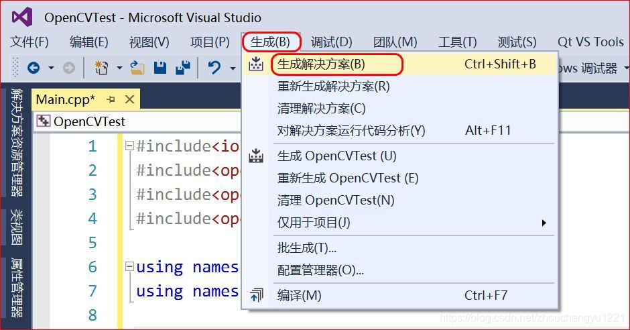Click the compile icon beside 编译(M)

click(256, 295)
